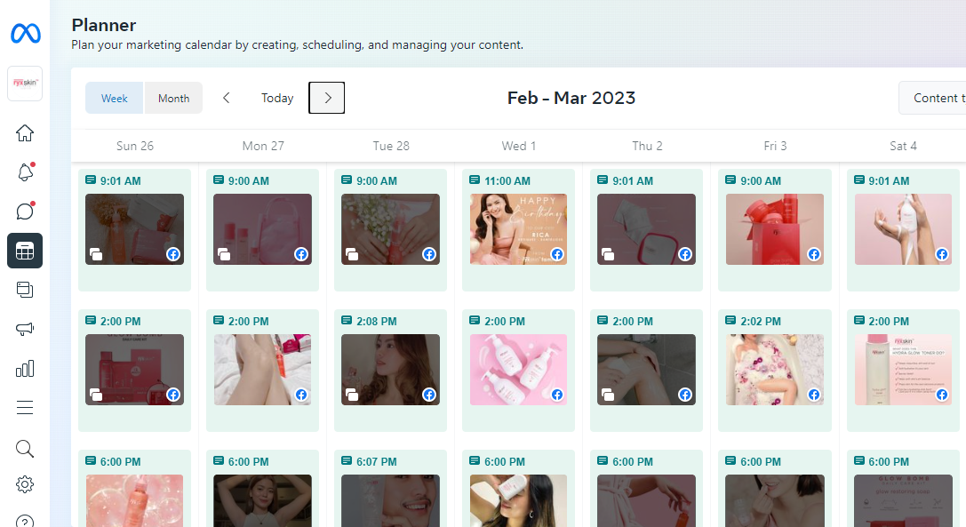Select Tue 28 column header
Viewport: 966px width, 527px height.
pyautogui.click(x=391, y=146)
